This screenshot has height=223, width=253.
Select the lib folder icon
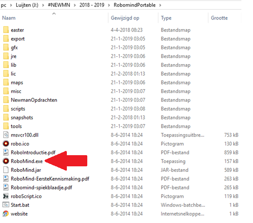[6, 65]
